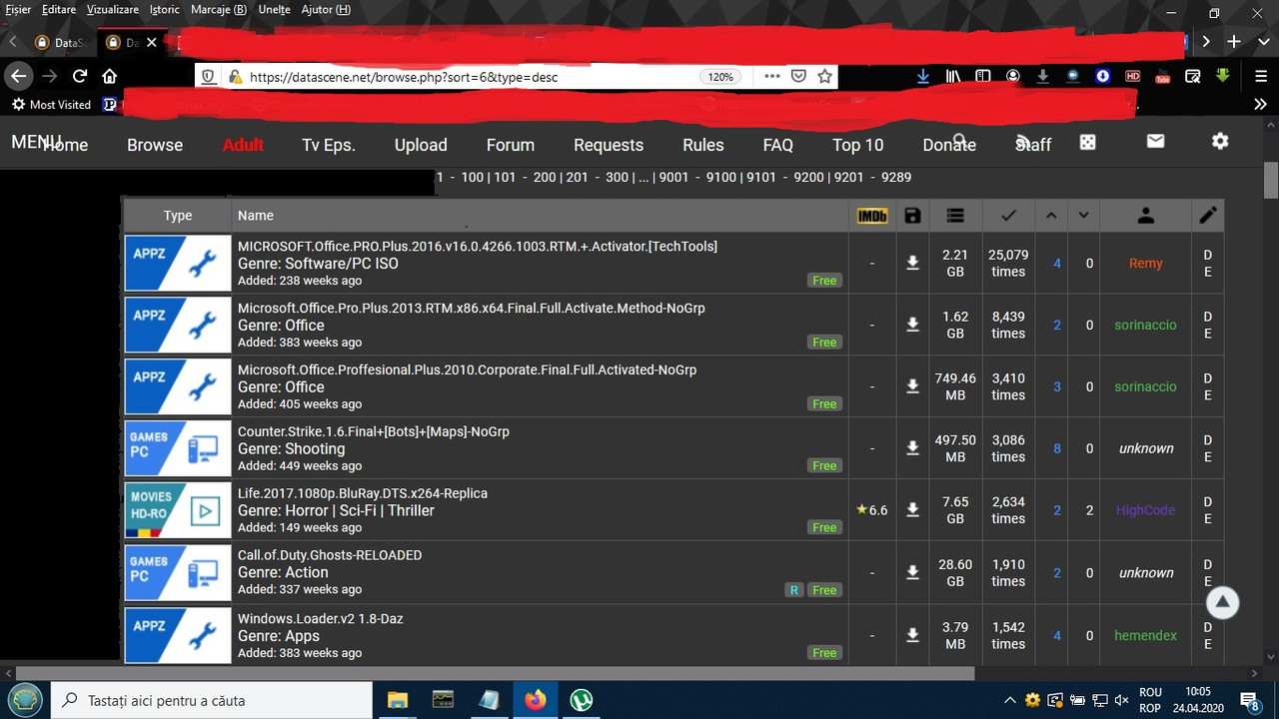
Task: Download the Life.2017.1080p torrent
Action: point(912,510)
